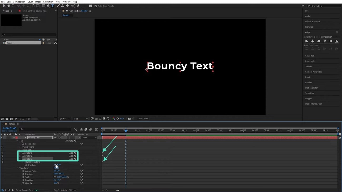Collapse the Text property group

pos(17,141)
